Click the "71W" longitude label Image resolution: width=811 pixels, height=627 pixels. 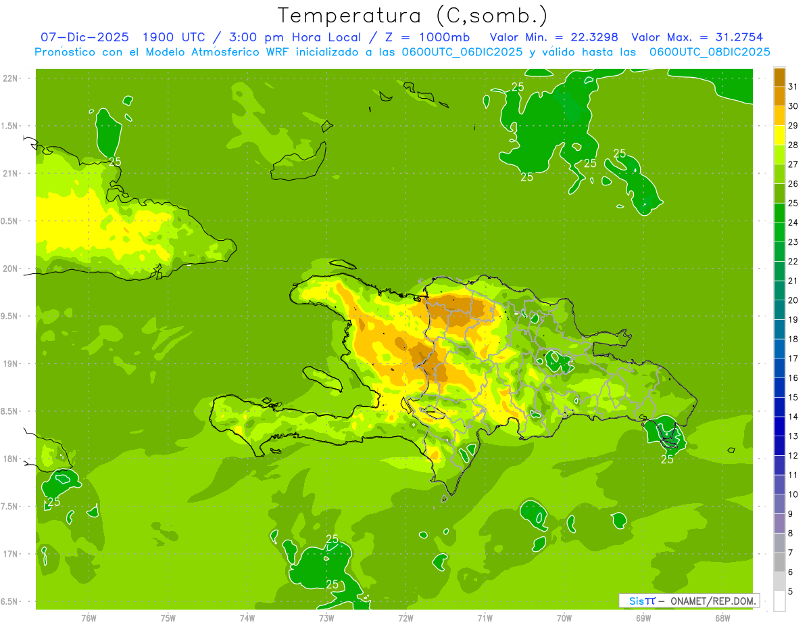click(485, 618)
